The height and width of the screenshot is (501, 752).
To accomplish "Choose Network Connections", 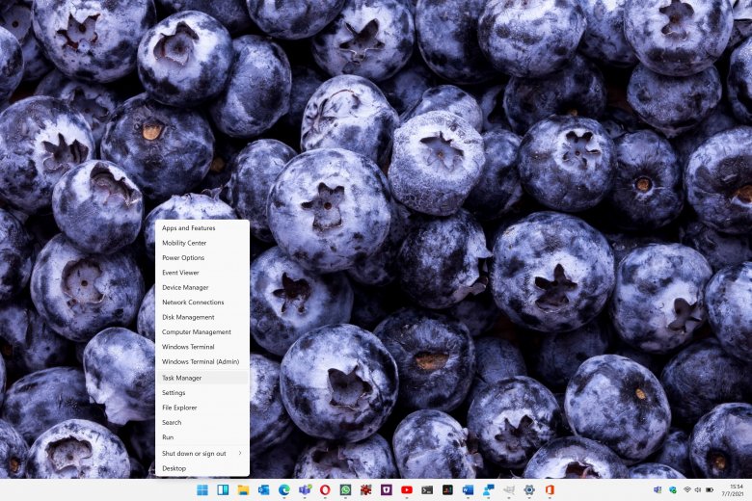I will [x=201, y=303].
